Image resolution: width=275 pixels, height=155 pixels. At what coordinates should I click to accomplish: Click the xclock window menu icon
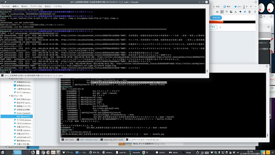coord(261,16)
